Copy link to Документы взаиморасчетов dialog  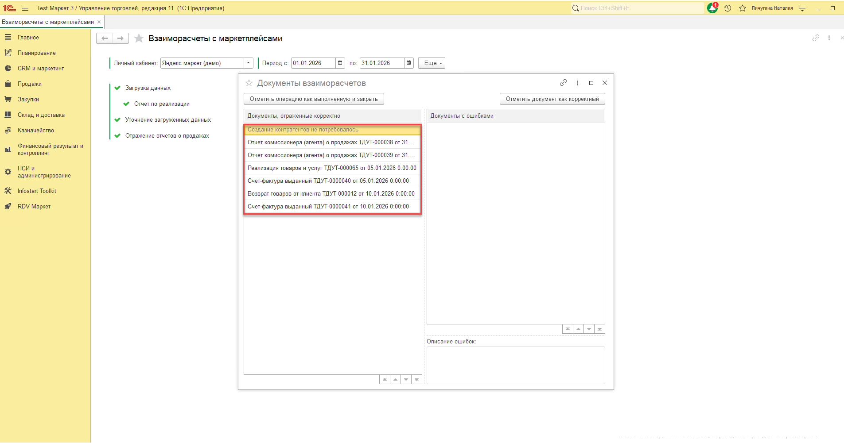(563, 83)
